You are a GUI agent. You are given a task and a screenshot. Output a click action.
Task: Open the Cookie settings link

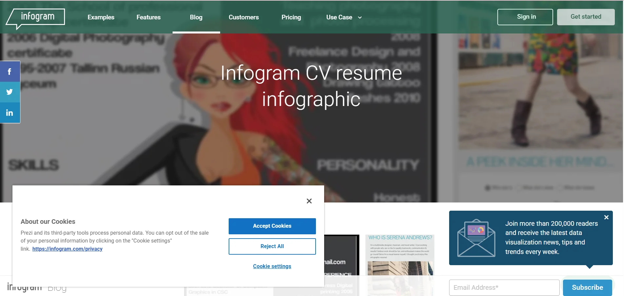(x=272, y=266)
